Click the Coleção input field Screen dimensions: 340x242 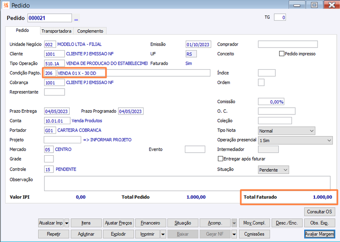(x=275, y=121)
